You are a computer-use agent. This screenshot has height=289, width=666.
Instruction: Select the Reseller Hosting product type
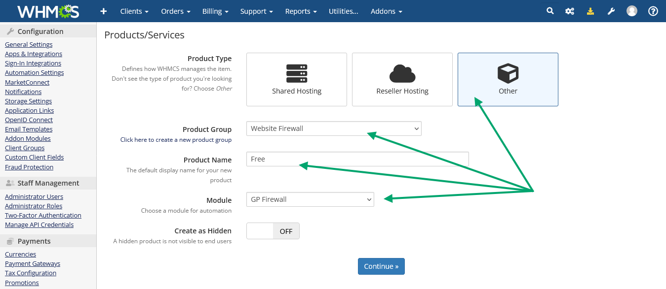pyautogui.click(x=402, y=79)
